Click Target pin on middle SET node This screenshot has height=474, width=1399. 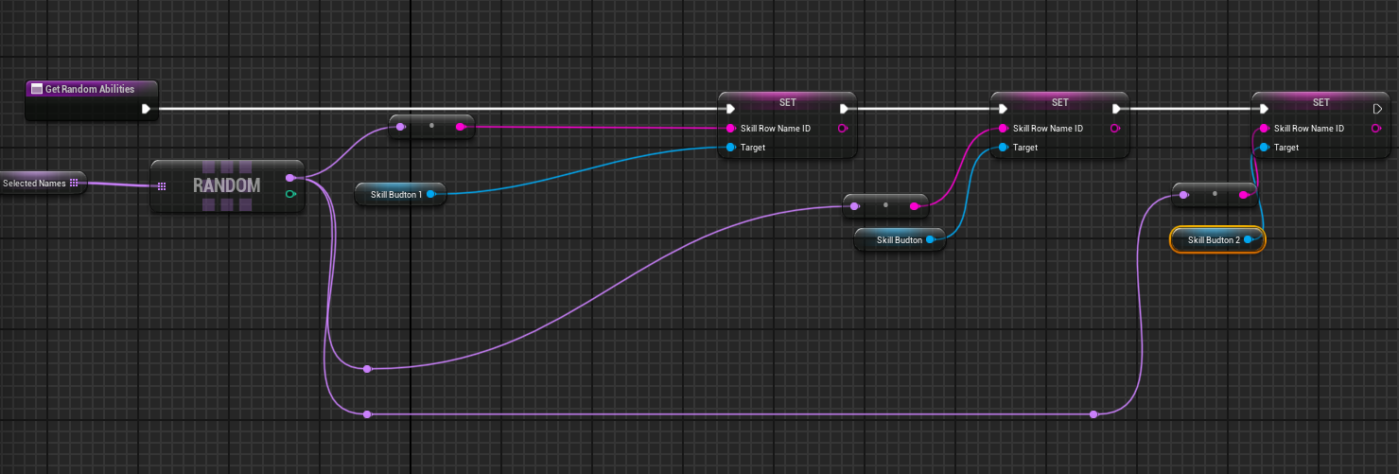click(1003, 148)
